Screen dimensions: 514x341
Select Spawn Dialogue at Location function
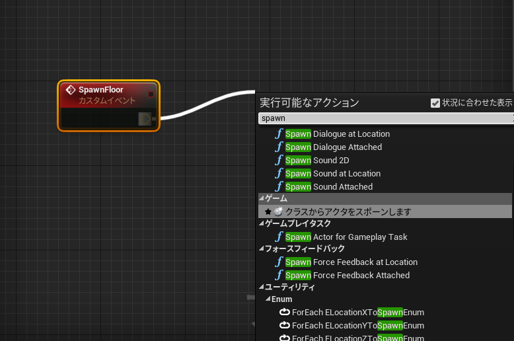(338, 134)
